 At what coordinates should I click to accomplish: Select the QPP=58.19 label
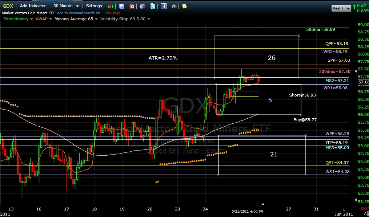pos(337,44)
